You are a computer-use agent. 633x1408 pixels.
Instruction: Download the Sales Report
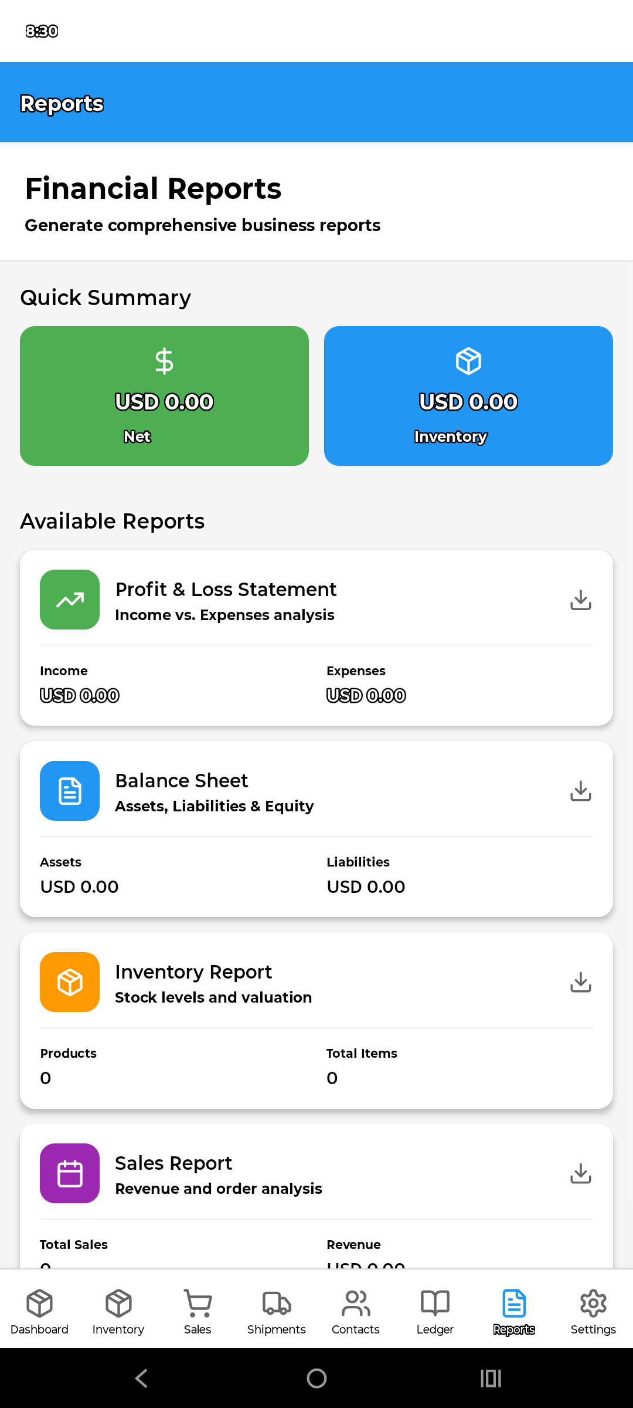pos(580,1174)
